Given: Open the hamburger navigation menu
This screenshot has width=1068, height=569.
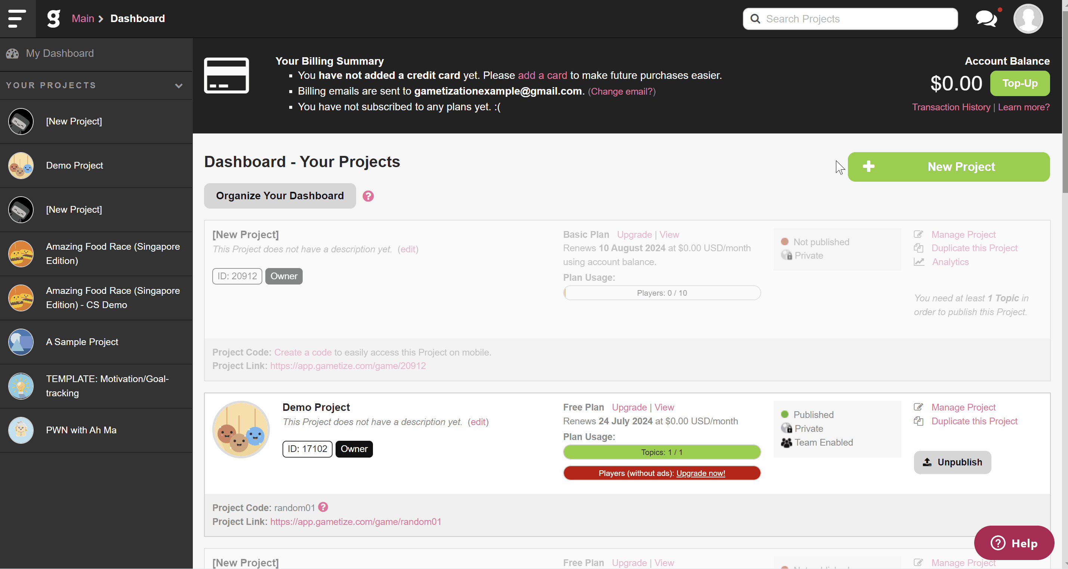Looking at the screenshot, I should tap(17, 19).
